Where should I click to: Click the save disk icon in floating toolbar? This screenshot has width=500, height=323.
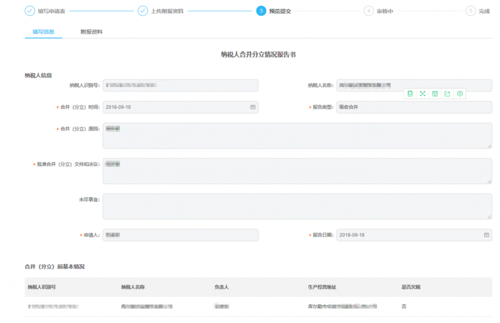click(435, 94)
